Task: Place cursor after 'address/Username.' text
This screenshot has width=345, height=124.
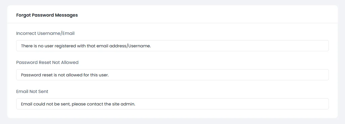Action: (x=151, y=46)
